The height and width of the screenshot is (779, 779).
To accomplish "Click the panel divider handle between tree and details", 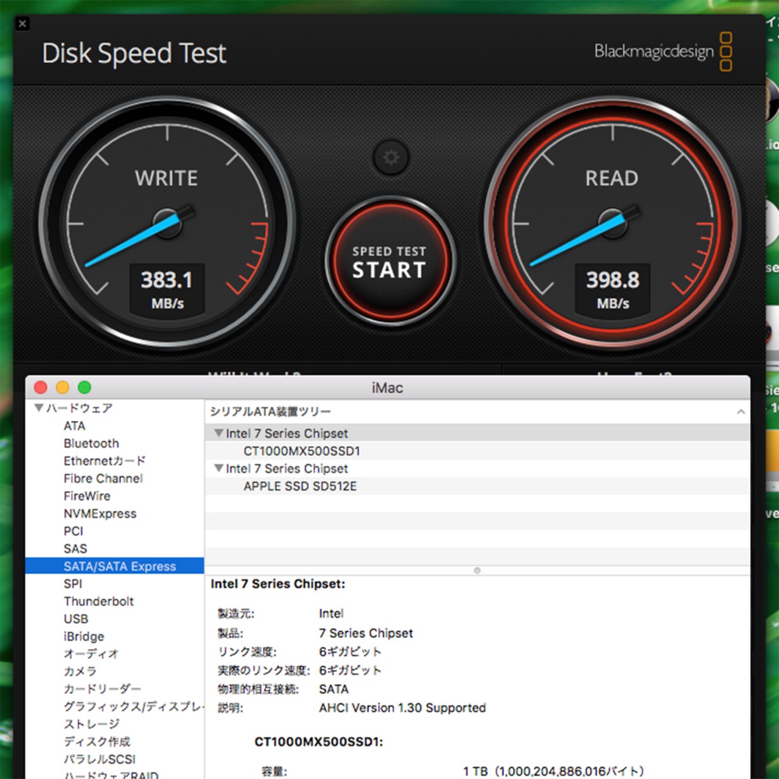I will 478,571.
